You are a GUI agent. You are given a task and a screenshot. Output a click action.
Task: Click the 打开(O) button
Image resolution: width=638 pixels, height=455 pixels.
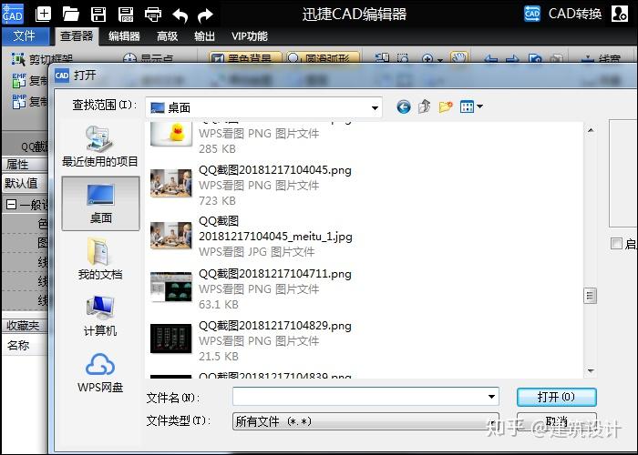(x=556, y=397)
